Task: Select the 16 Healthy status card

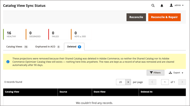Action: (x=13, y=34)
